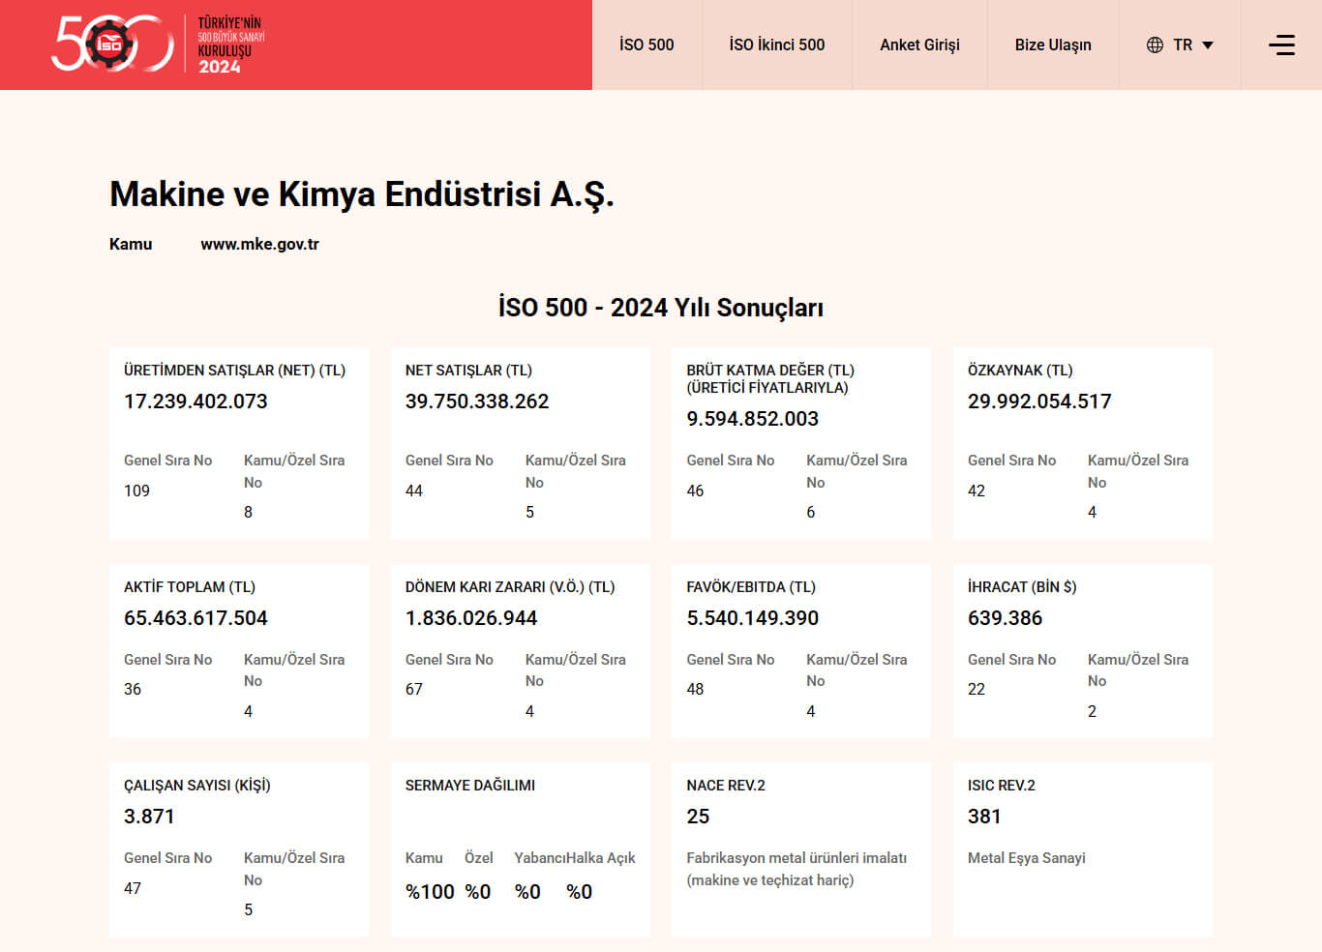The height and width of the screenshot is (952, 1322).
Task: Select the NACE REV.2 code 25
Action: tap(698, 817)
